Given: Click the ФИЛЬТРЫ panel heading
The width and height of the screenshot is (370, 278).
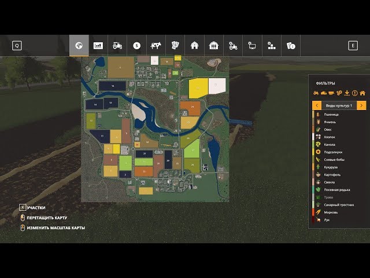Looking at the screenshot, I should pos(325,83).
